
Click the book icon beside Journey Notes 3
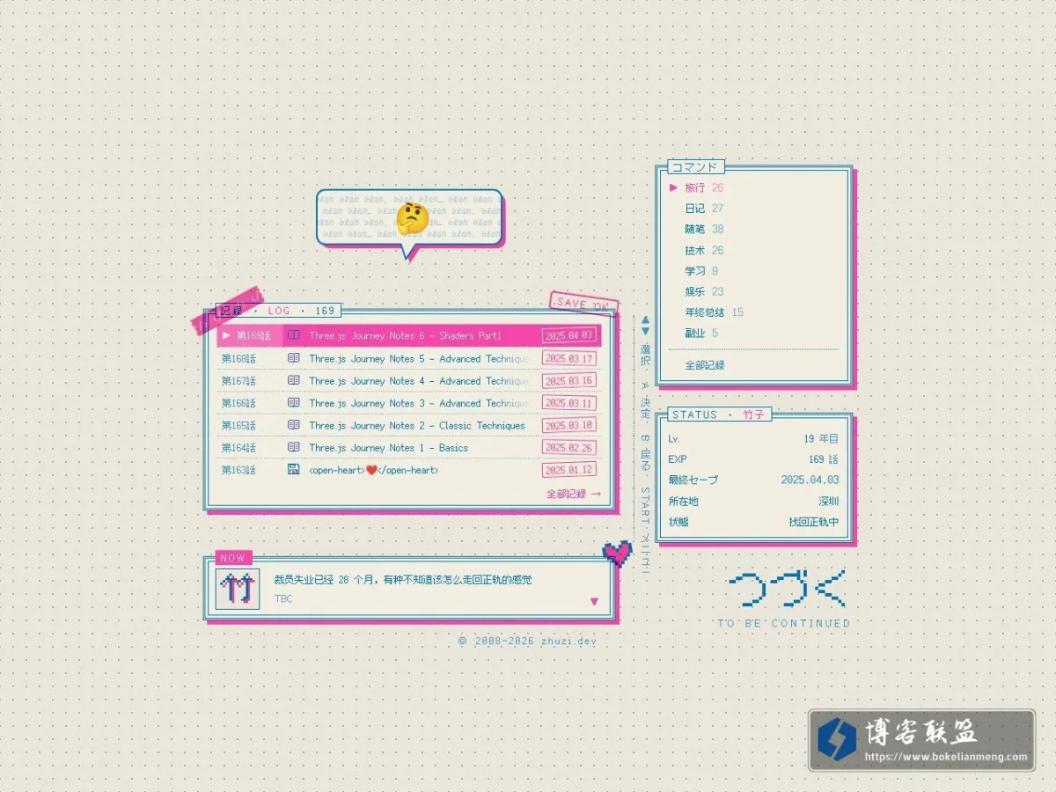tap(294, 403)
